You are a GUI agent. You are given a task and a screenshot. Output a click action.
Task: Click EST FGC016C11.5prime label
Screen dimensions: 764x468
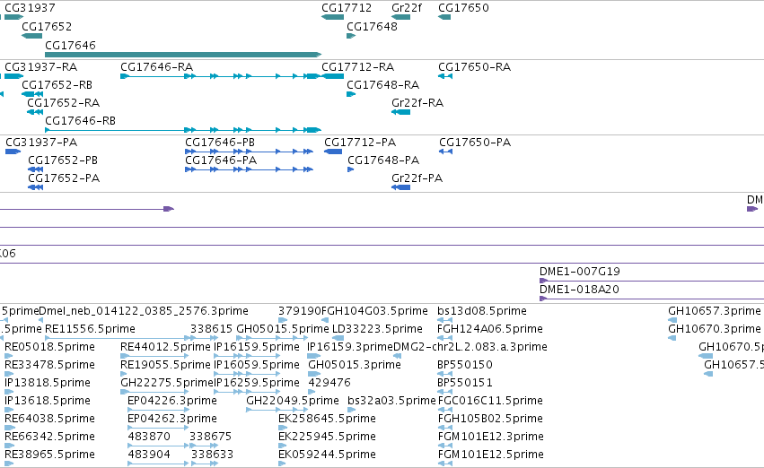coord(490,401)
